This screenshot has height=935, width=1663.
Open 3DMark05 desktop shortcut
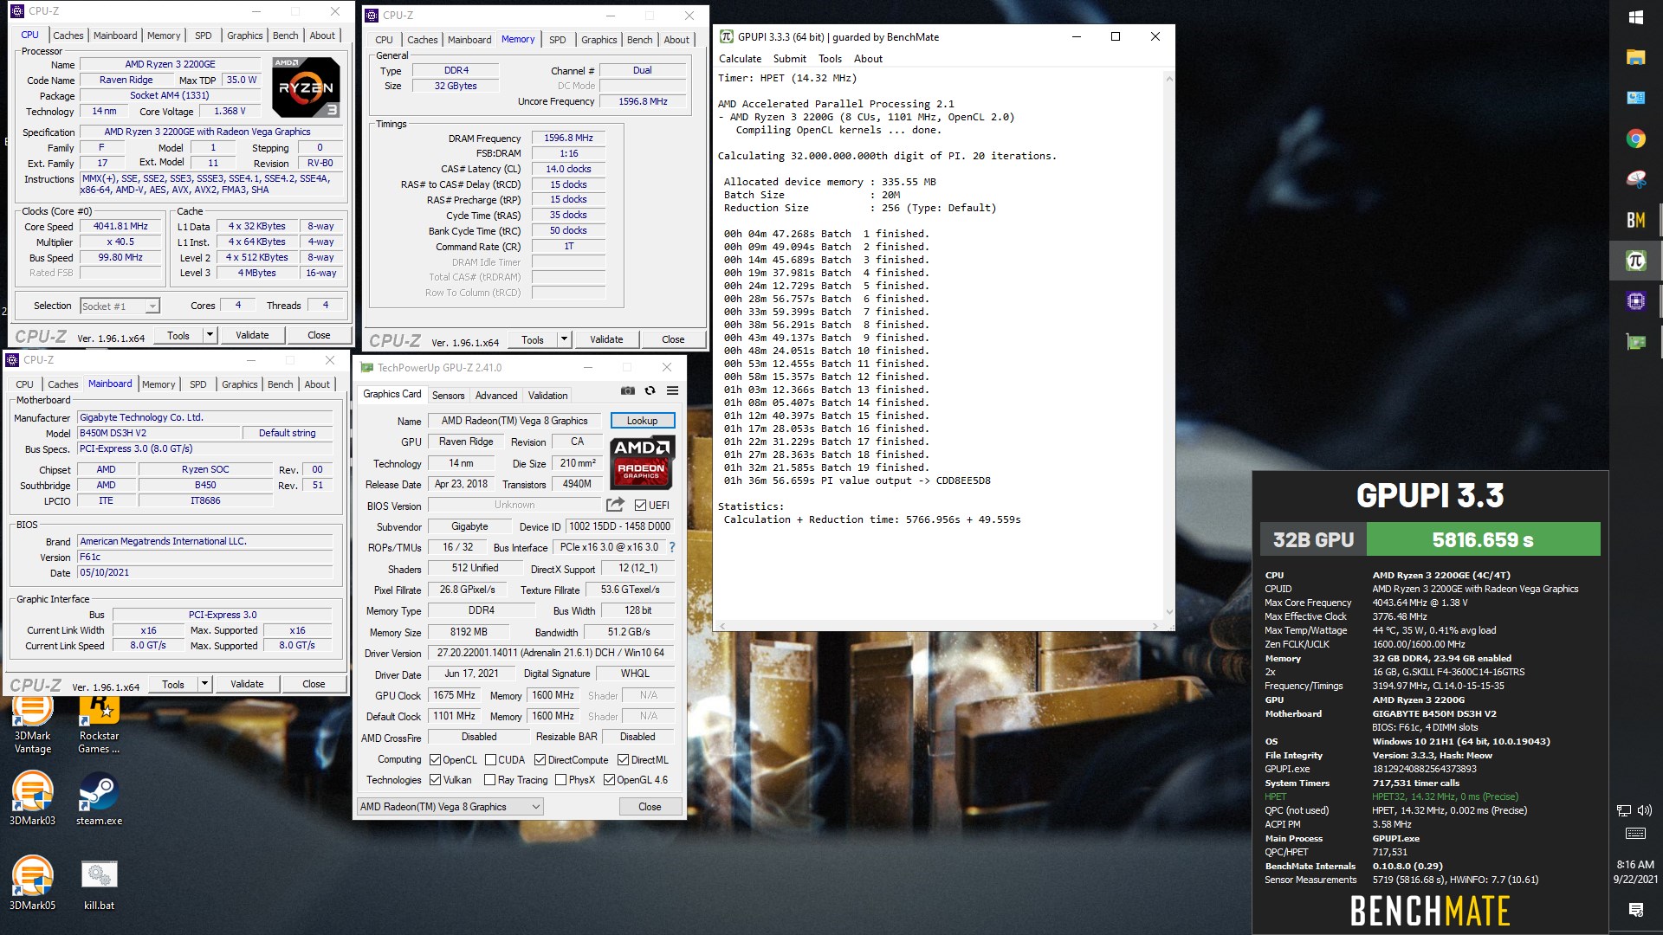[33, 883]
